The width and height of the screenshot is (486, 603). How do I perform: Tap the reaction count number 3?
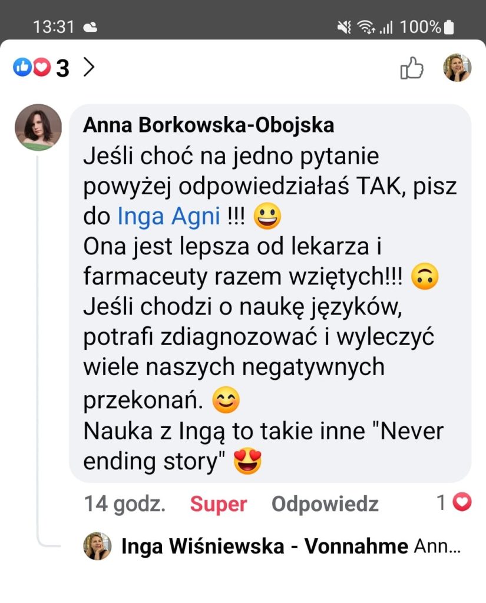62,69
